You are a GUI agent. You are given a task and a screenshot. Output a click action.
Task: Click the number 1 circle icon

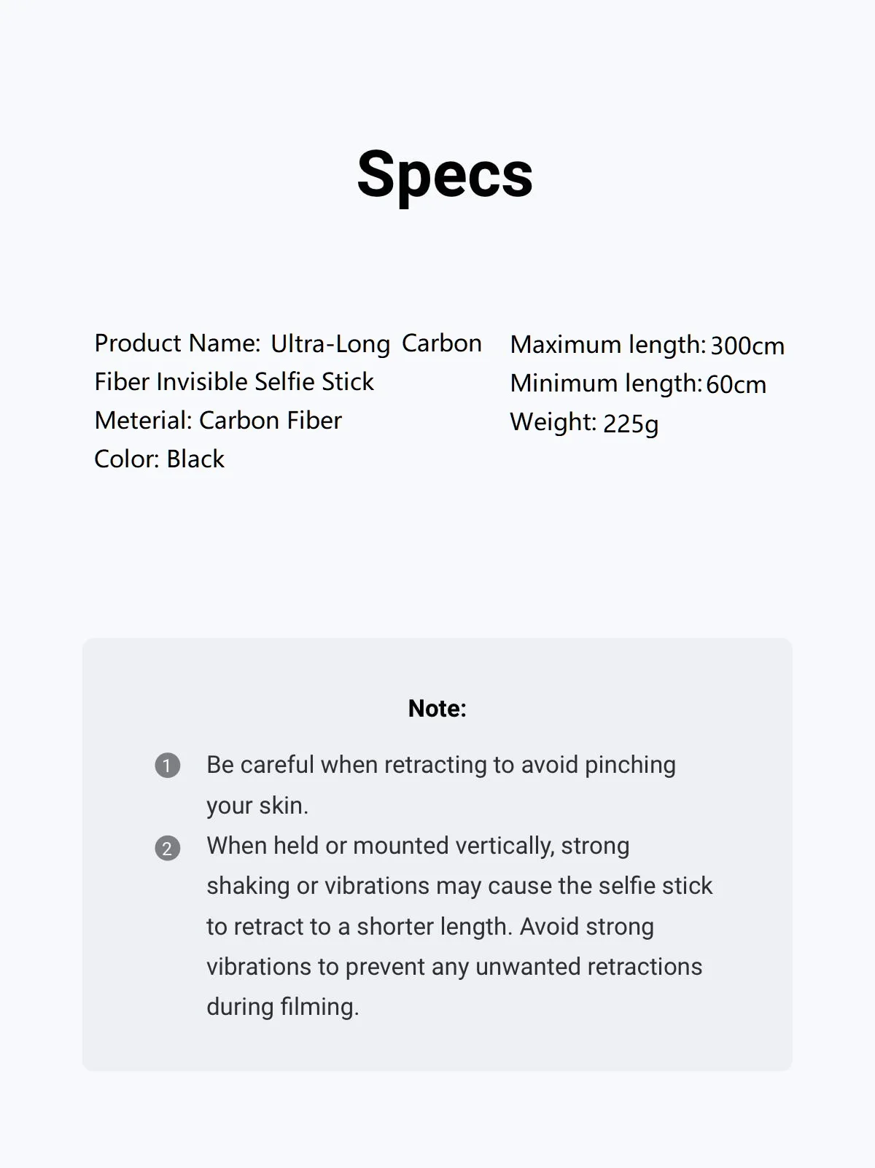click(x=167, y=766)
